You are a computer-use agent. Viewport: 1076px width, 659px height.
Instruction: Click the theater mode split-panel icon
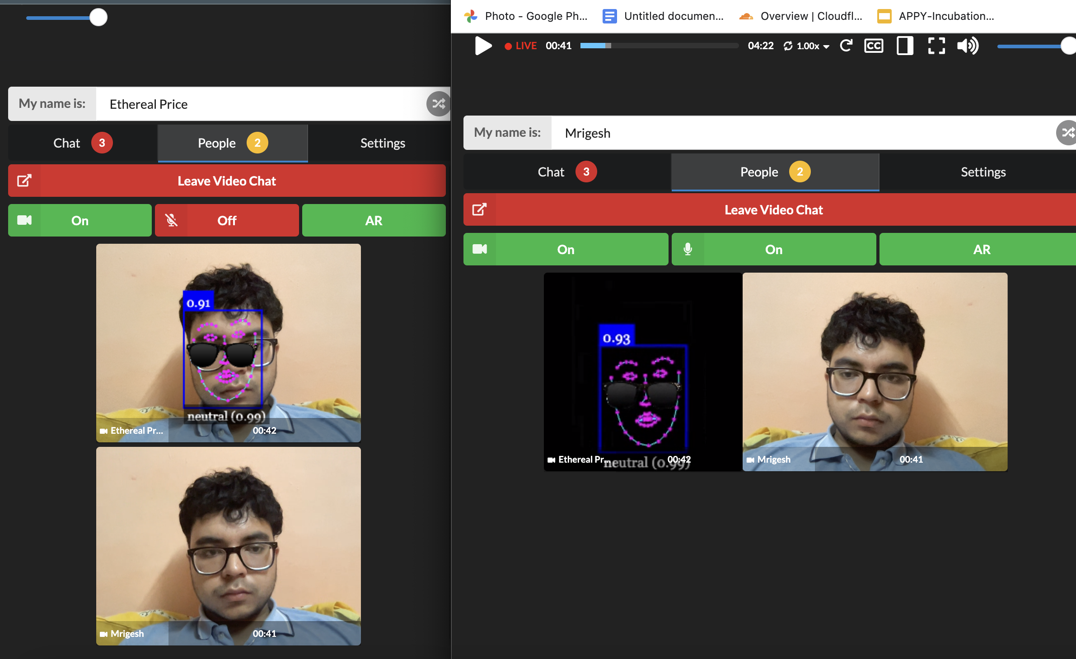click(x=905, y=46)
